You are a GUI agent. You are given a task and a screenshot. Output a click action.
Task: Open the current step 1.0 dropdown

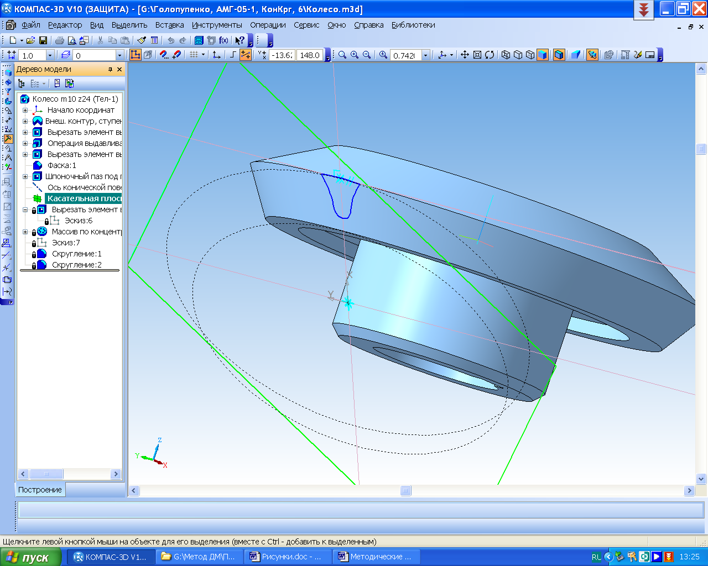[50, 55]
